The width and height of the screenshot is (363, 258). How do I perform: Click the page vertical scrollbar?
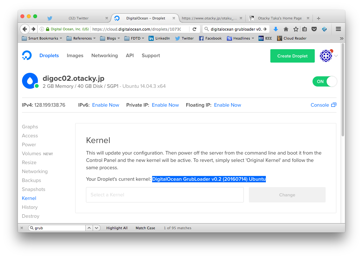tap(343, 90)
